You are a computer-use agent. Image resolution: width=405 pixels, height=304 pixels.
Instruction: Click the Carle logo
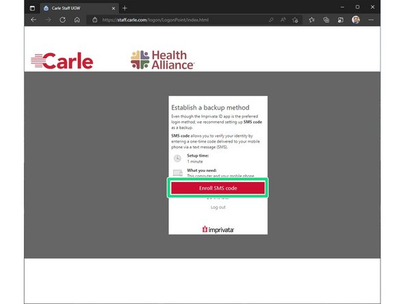[62, 61]
